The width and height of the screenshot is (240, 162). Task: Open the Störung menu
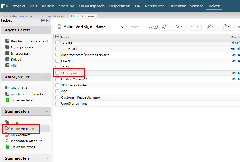pos(67,6)
